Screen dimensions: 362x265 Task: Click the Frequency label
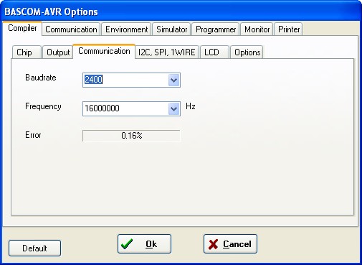[x=43, y=106]
